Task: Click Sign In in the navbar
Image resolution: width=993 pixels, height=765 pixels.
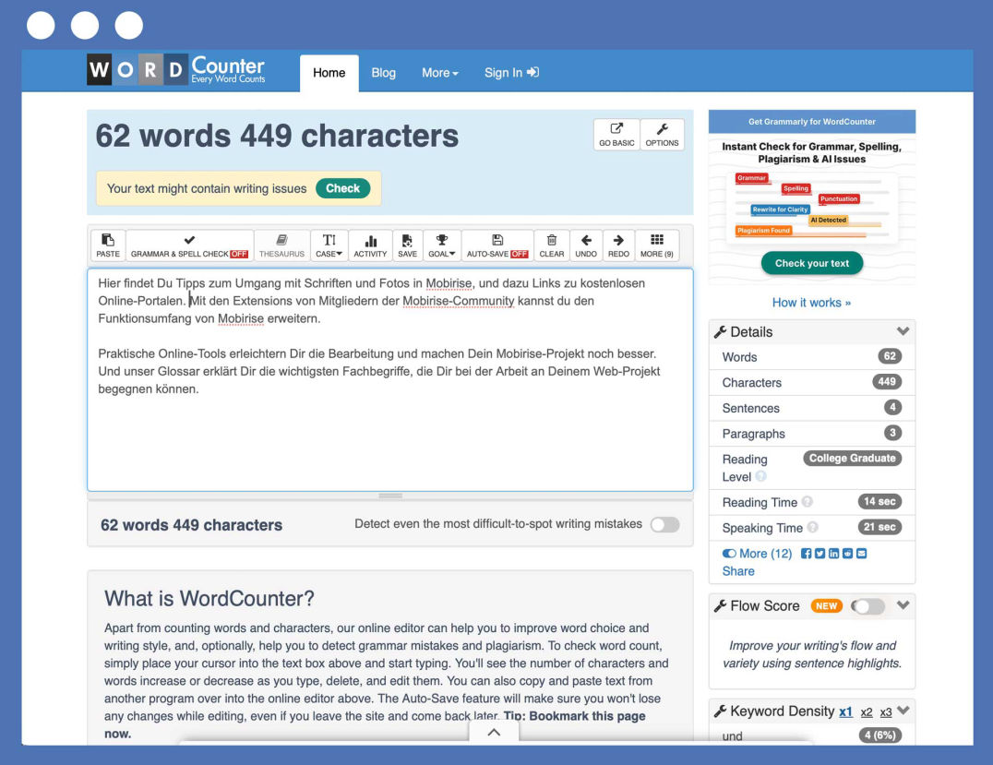Action: coord(511,73)
